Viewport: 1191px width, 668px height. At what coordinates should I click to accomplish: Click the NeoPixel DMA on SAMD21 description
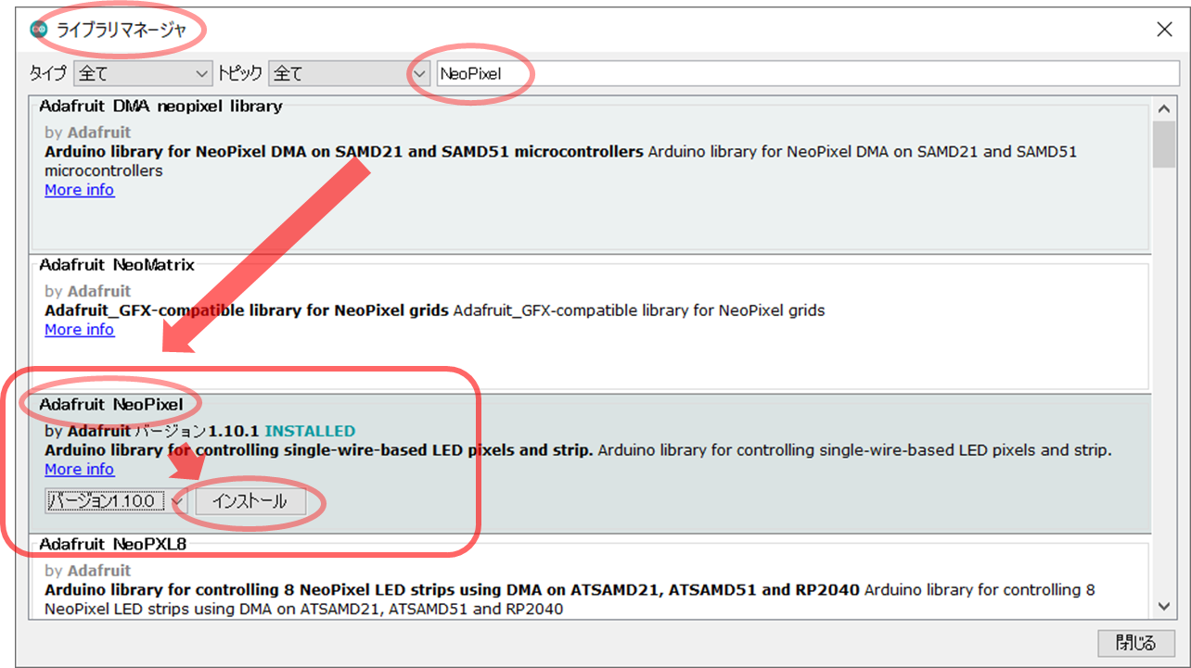click(x=561, y=161)
